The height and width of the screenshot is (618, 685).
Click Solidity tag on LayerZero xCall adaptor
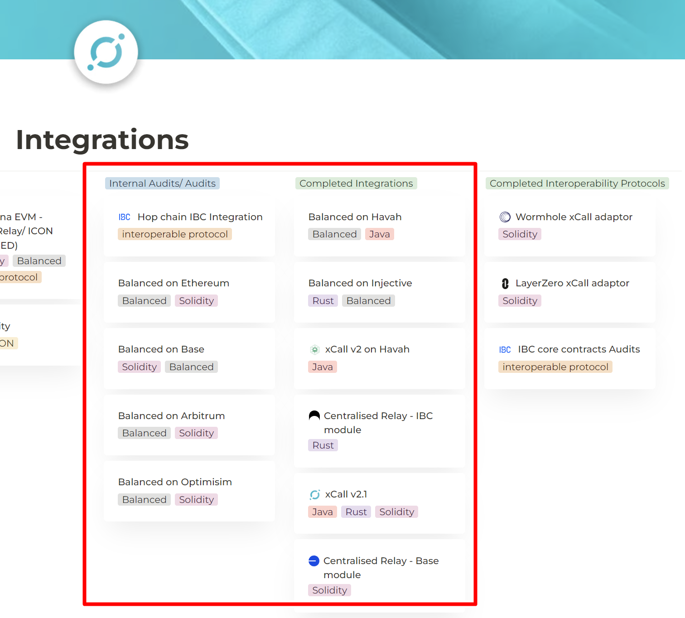(x=520, y=301)
